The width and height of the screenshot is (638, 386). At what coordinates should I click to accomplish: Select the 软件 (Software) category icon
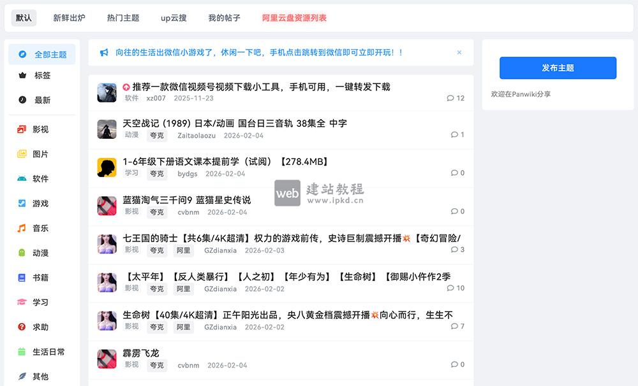pos(22,178)
